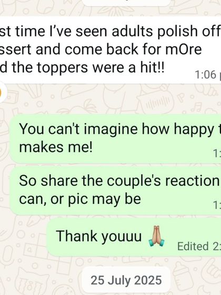Viewport: 221px width, 295px height.
Task: Tap the folded hands emoji
Action: (156, 236)
